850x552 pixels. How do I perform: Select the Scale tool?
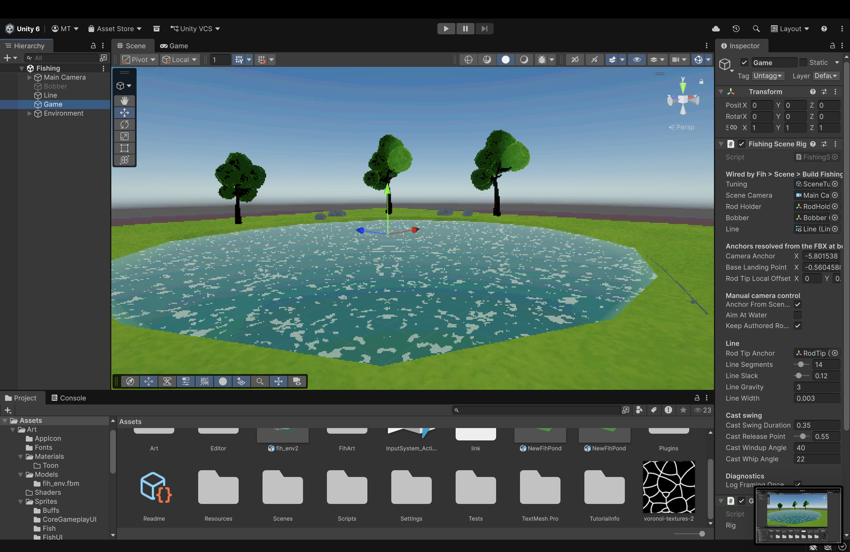pyautogui.click(x=124, y=136)
